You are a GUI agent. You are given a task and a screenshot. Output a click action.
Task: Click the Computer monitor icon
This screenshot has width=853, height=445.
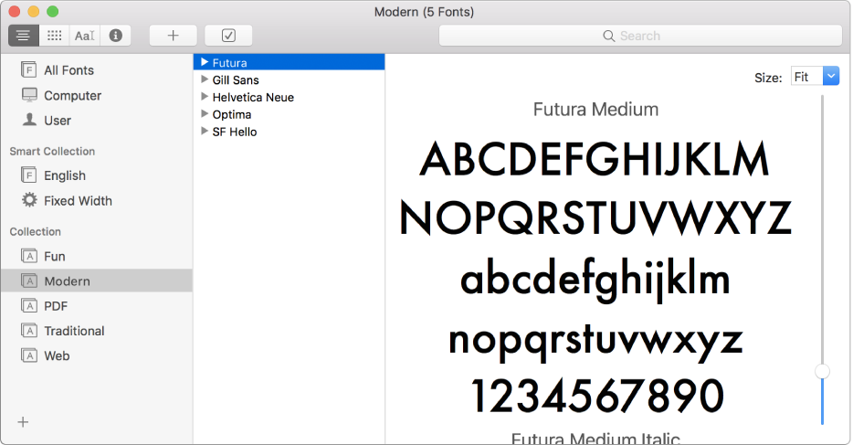[29, 95]
